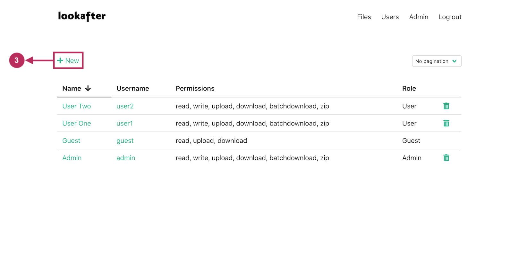The image size is (519, 256).
Task: Select the guest username link
Action: (125, 140)
